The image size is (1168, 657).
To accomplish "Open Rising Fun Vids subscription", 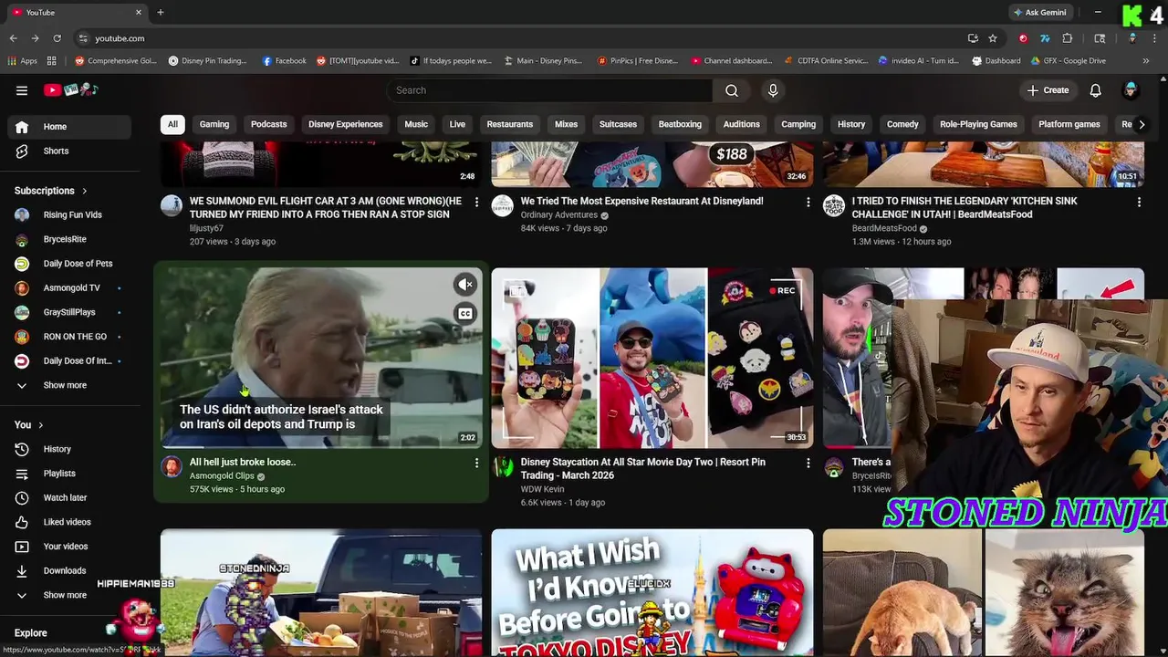I will (69, 214).
